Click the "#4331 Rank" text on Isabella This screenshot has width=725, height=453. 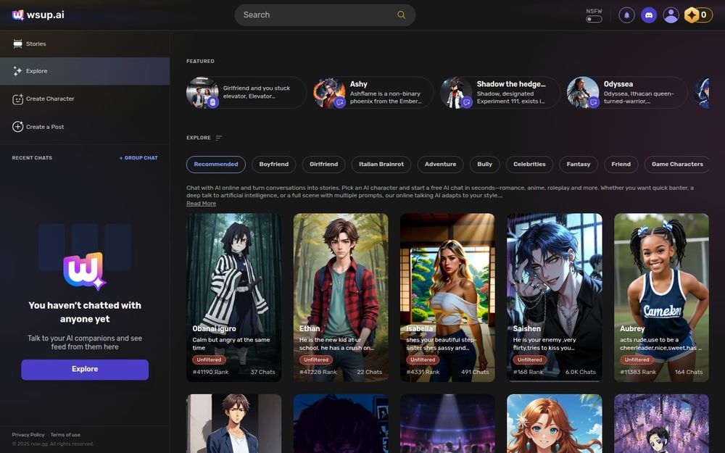click(x=423, y=372)
